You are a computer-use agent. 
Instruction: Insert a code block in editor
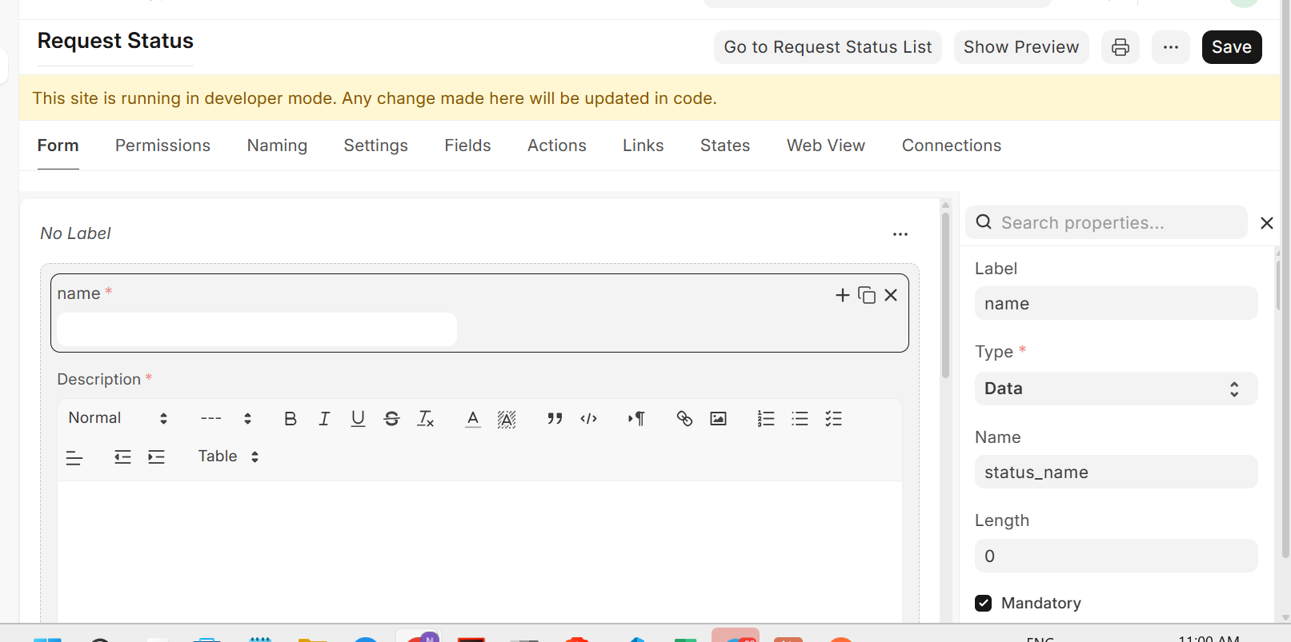tap(588, 419)
